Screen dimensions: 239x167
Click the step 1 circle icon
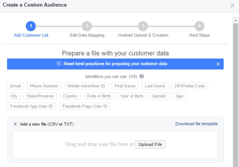[31, 26]
